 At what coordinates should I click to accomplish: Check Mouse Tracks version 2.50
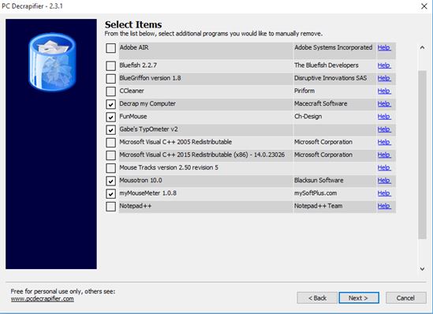click(110, 168)
